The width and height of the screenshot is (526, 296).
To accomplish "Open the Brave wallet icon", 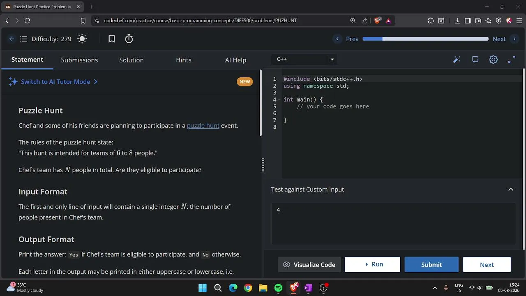I will (478, 21).
